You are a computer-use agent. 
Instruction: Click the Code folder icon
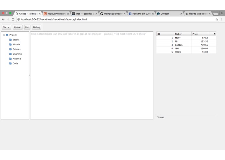click(10, 63)
